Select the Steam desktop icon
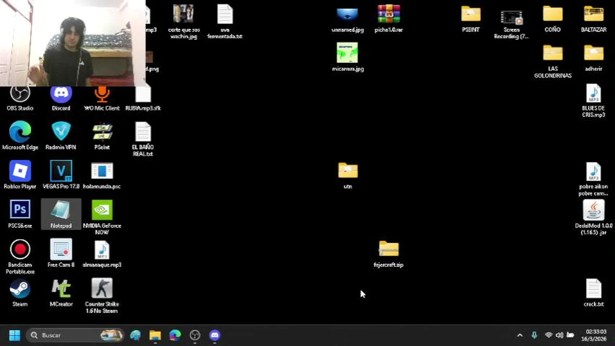The image size is (615, 346). pos(20,293)
